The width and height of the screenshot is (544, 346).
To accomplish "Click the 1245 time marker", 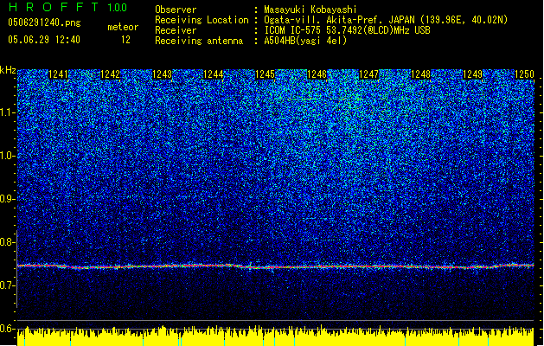I will [x=265, y=74].
